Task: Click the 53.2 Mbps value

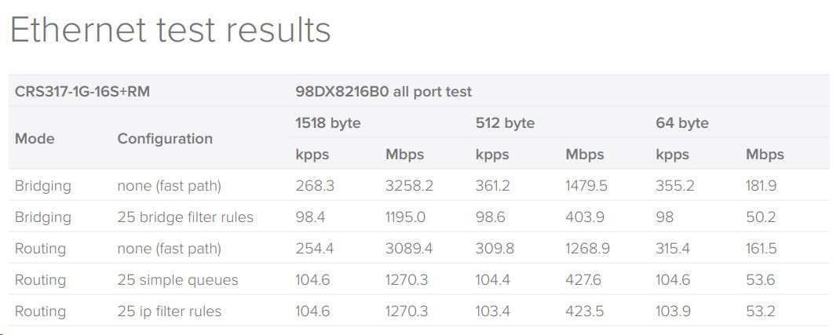Action: click(x=760, y=311)
